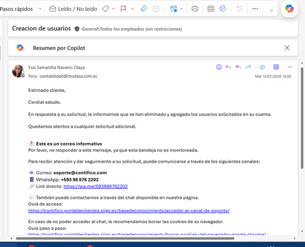Image resolution: width=305 pixels, height=247 pixels.
Task: Click the Copilot icon in summary bar
Action: click(20, 48)
